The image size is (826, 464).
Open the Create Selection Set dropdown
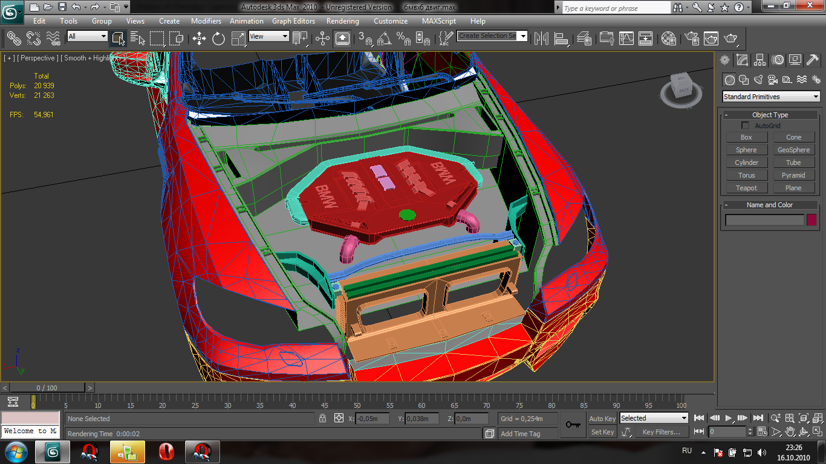[492, 36]
